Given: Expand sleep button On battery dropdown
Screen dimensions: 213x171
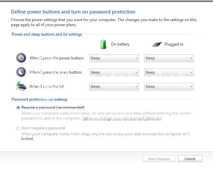Looking at the screenshot, I should coord(114,73).
